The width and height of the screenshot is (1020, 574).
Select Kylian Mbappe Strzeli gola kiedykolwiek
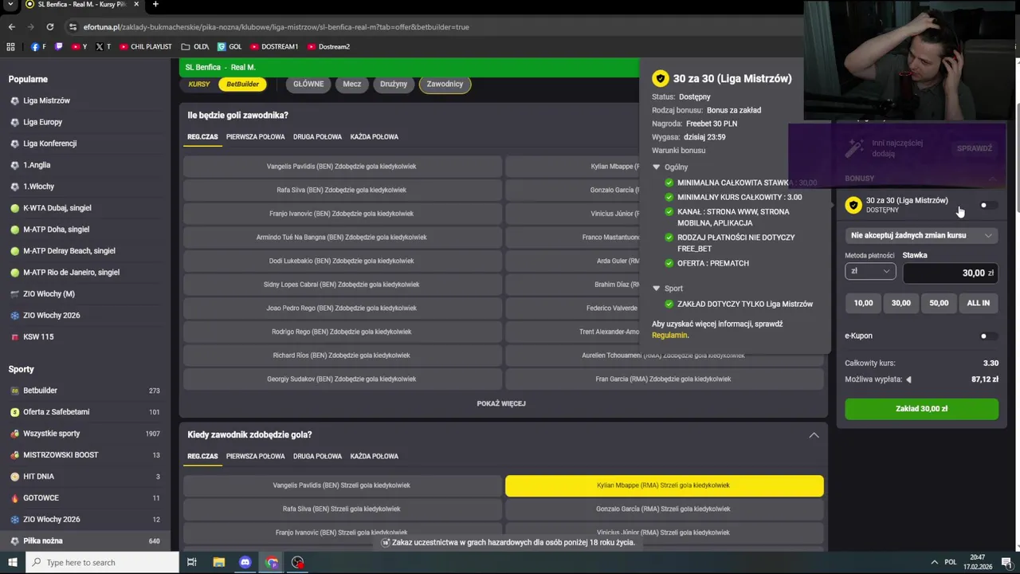664,486
